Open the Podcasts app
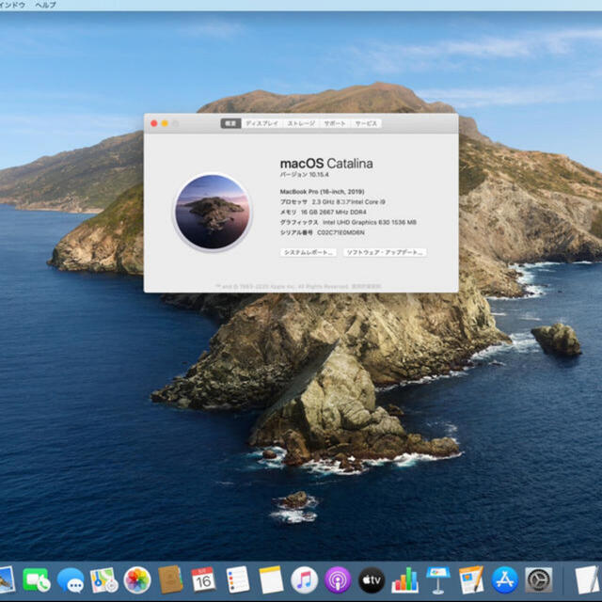This screenshot has width=602, height=602. tap(338, 579)
